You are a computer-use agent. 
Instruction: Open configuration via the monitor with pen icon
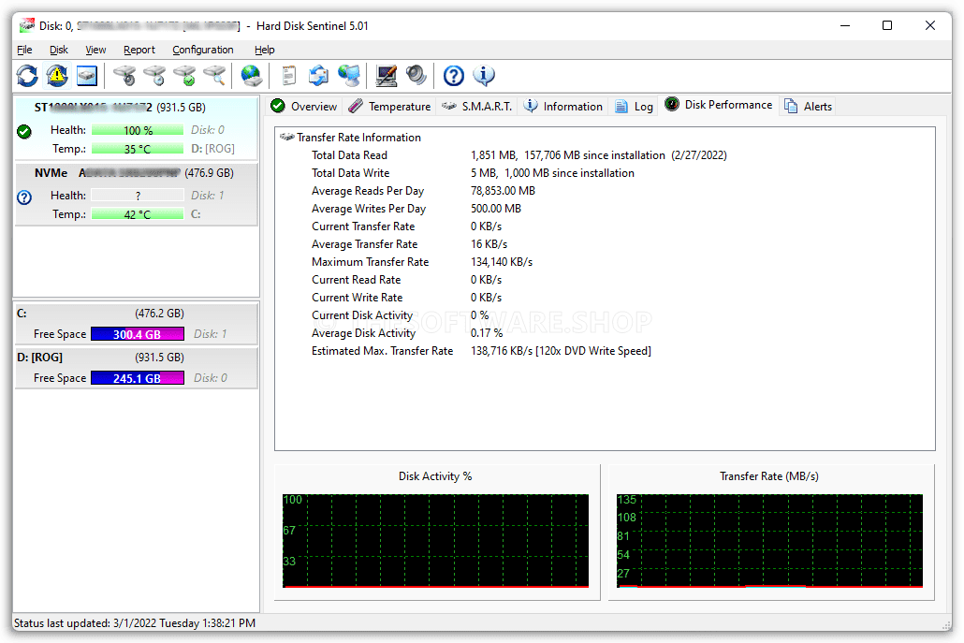coord(387,76)
